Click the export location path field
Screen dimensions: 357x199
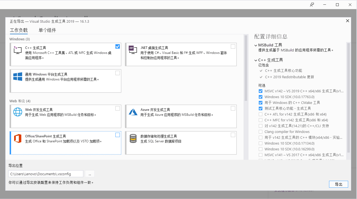click(x=46, y=174)
